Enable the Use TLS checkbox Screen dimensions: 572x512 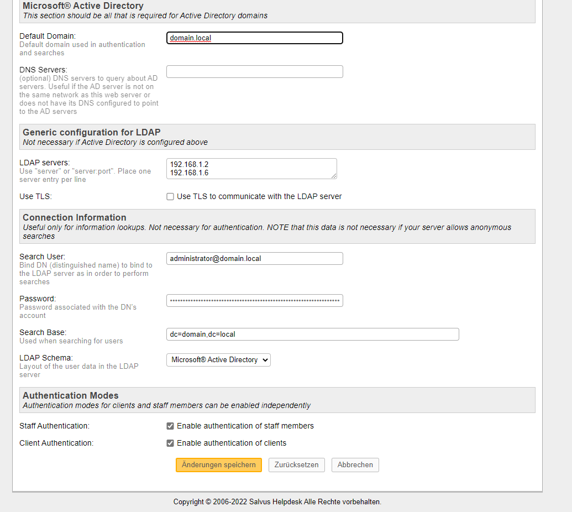[x=170, y=197]
